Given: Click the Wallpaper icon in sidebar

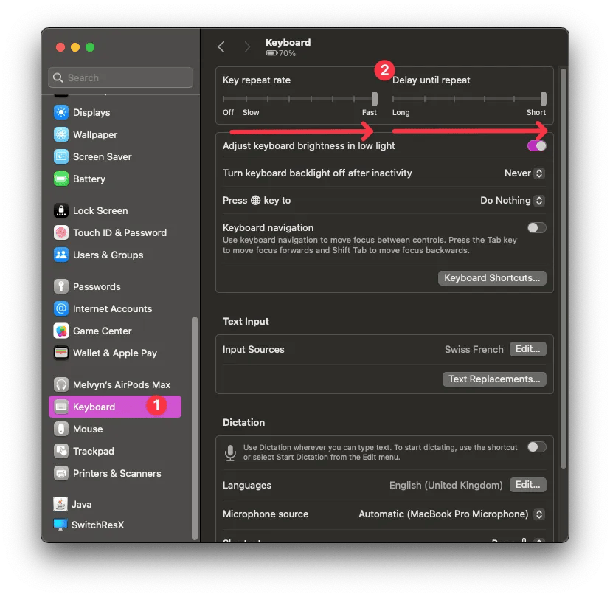Looking at the screenshot, I should pyautogui.click(x=61, y=135).
